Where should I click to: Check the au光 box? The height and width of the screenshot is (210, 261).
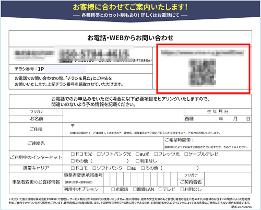[137, 154]
